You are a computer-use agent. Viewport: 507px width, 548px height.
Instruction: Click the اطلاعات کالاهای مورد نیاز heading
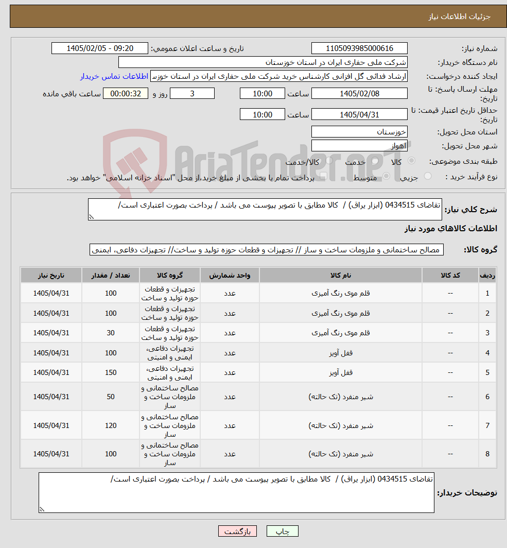[451, 228]
